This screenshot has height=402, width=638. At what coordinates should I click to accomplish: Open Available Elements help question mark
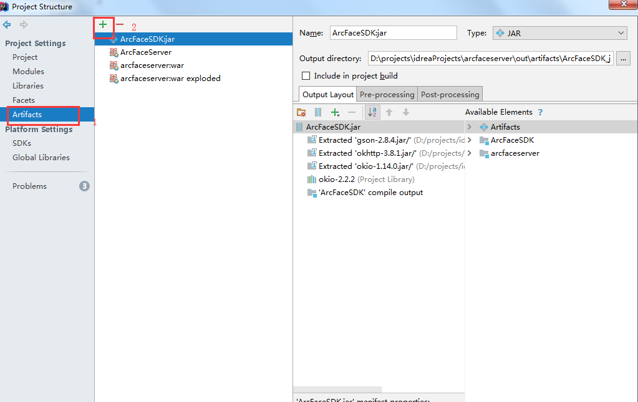tap(540, 112)
